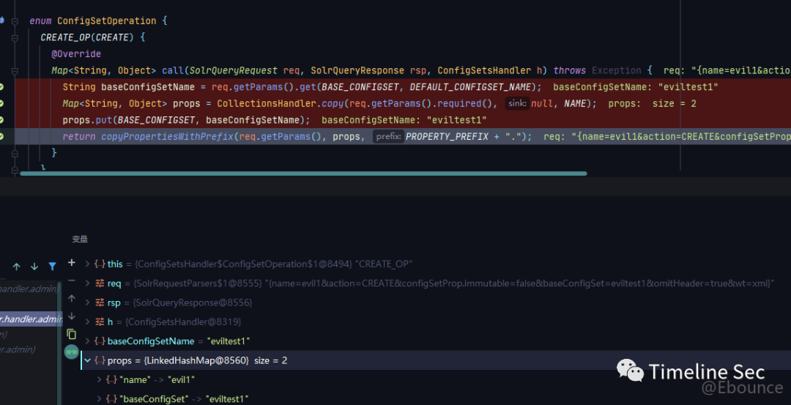791x405 pixels.
Task: Click the 'prefix:' parameter hint
Action: pyautogui.click(x=388, y=136)
